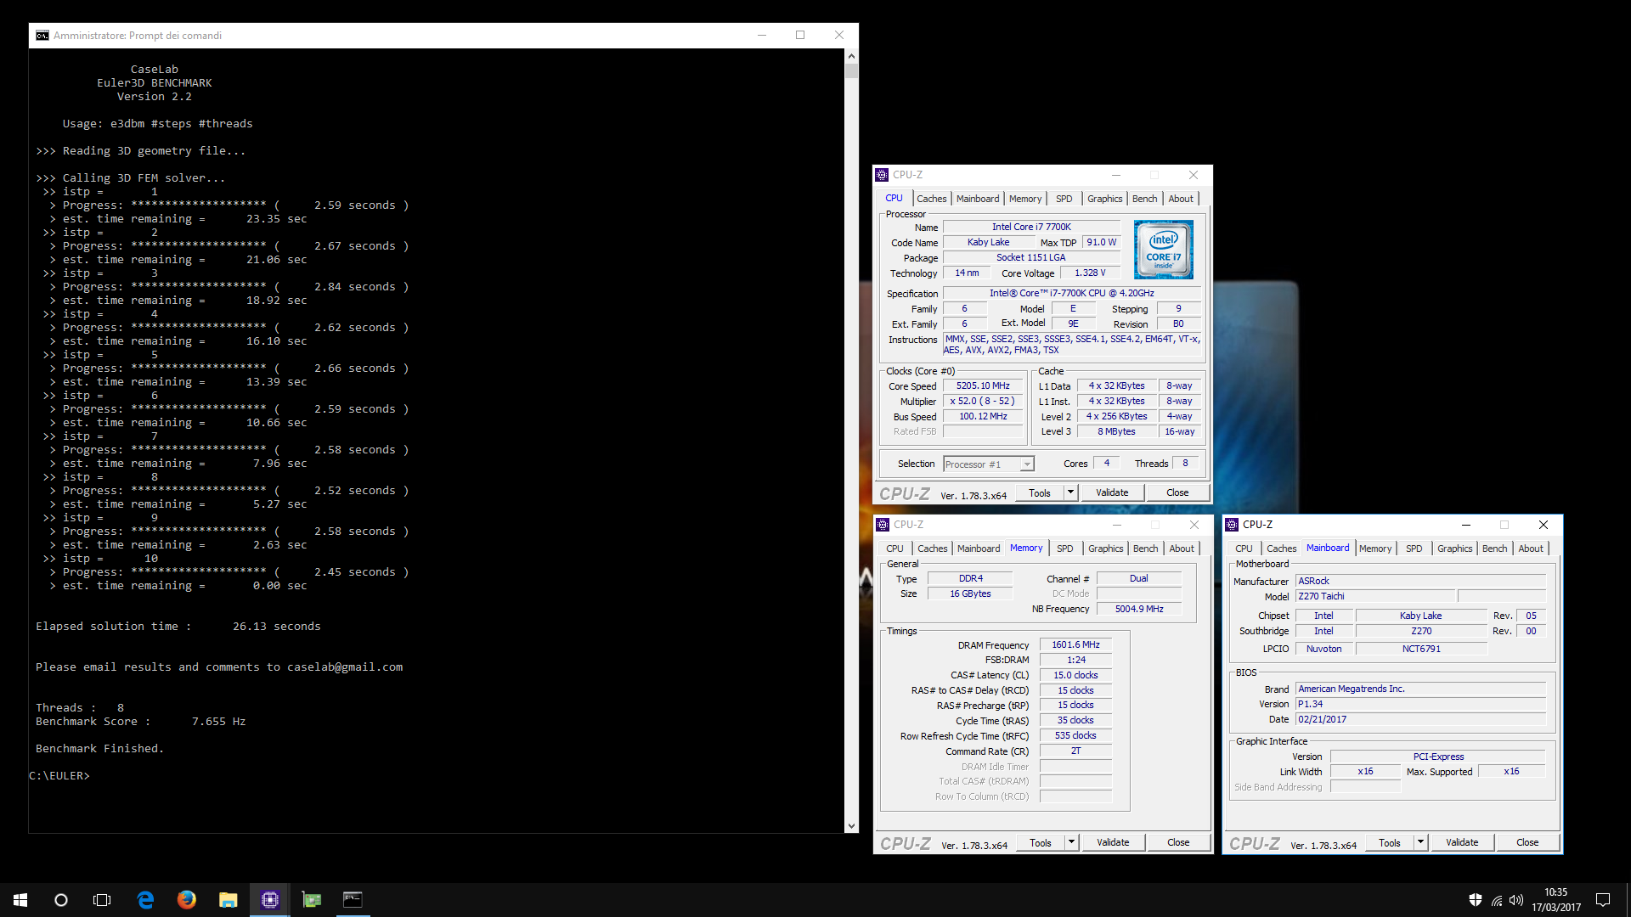Open Bench tab in top CPU-Z window

1144,199
